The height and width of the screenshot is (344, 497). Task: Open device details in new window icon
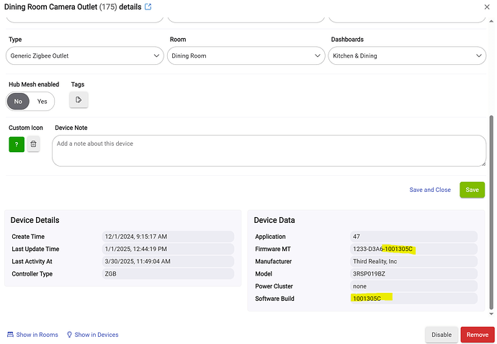click(x=148, y=6)
